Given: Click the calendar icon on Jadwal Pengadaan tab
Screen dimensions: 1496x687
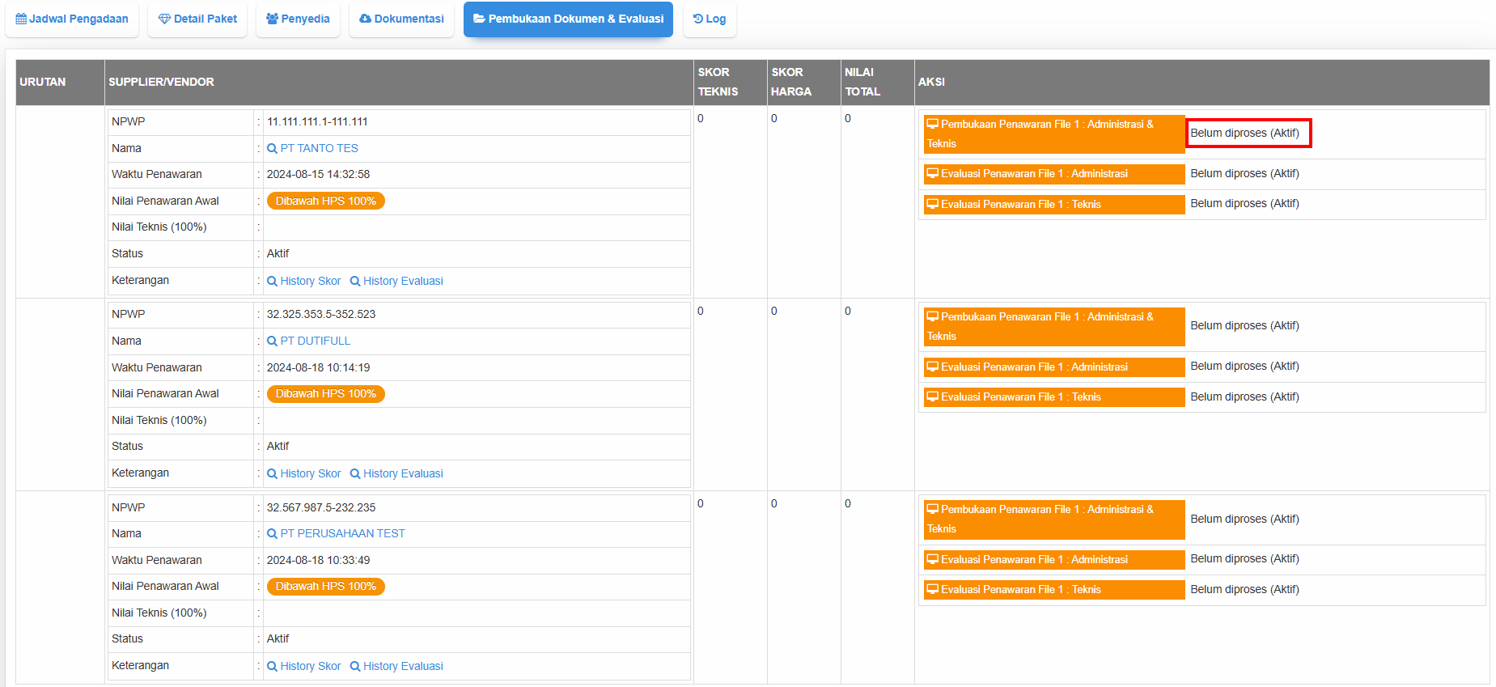Looking at the screenshot, I should coord(21,19).
